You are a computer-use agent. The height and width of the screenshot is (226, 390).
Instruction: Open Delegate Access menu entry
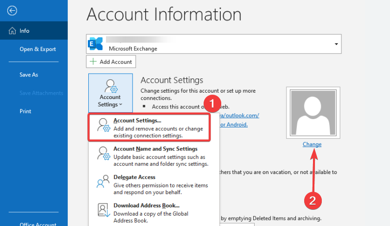[154, 184]
